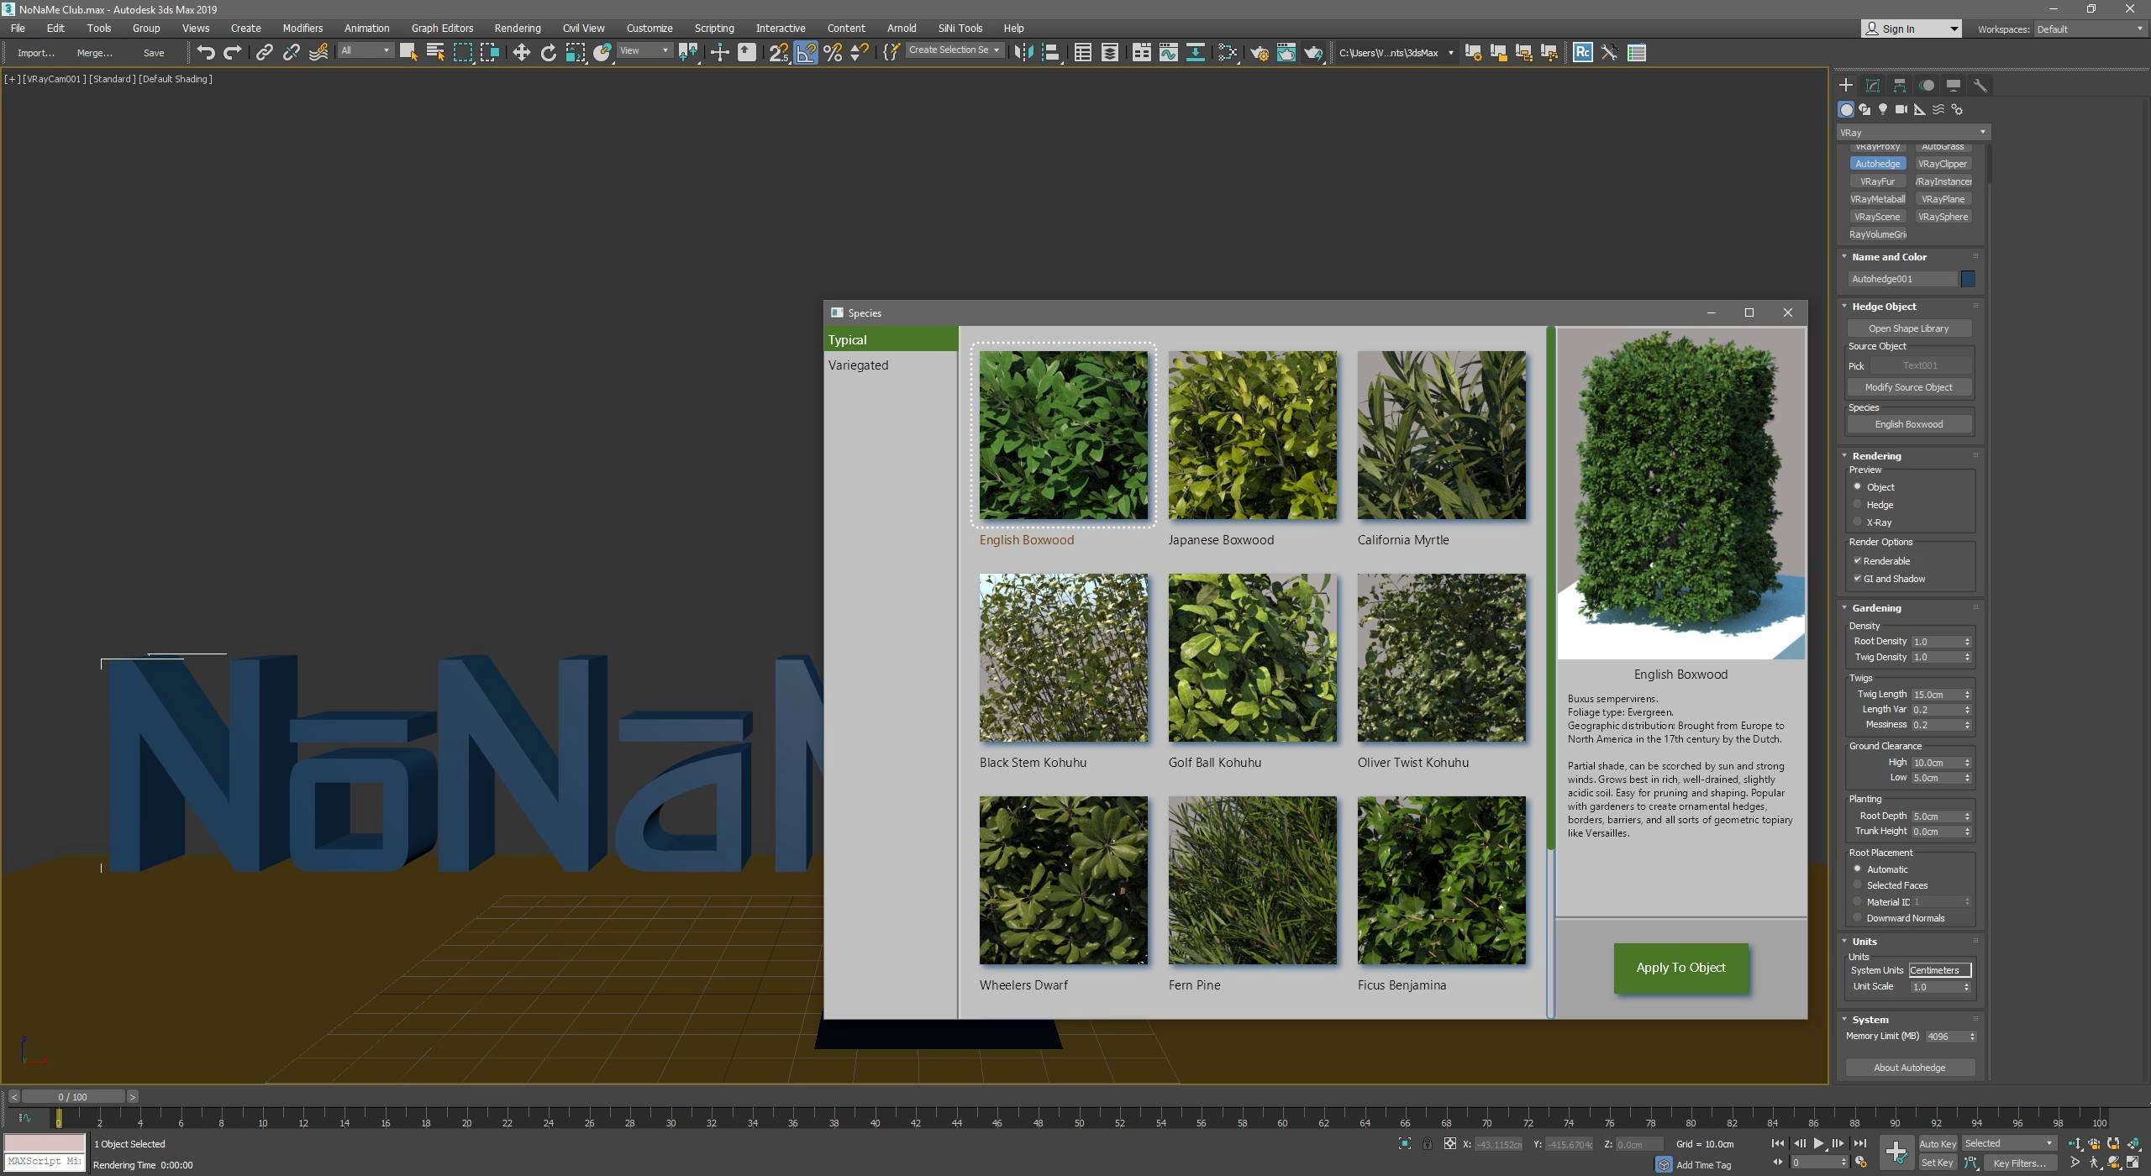Select the Lights category icon
Viewport: 2151px width, 1176px height.
1883,109
